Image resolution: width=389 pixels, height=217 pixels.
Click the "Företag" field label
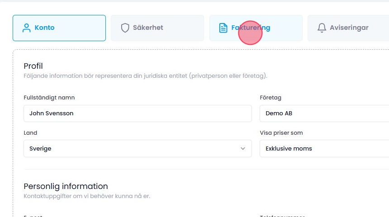(x=270, y=98)
